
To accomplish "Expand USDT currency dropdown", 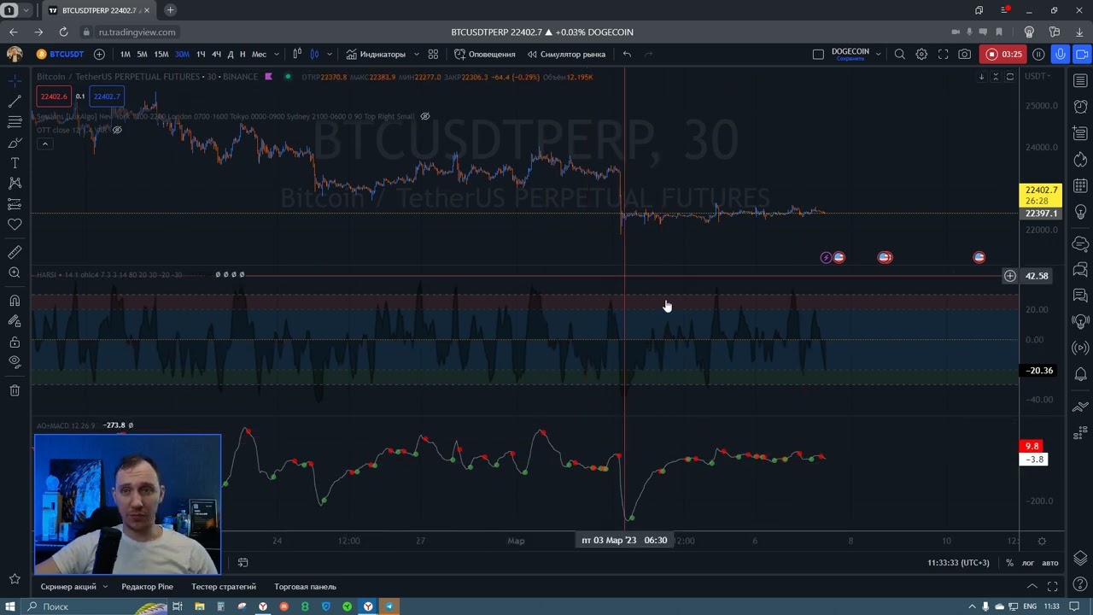I will (1038, 76).
